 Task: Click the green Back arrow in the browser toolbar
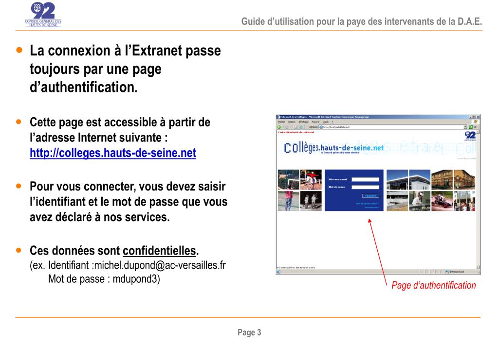[x=279, y=127]
